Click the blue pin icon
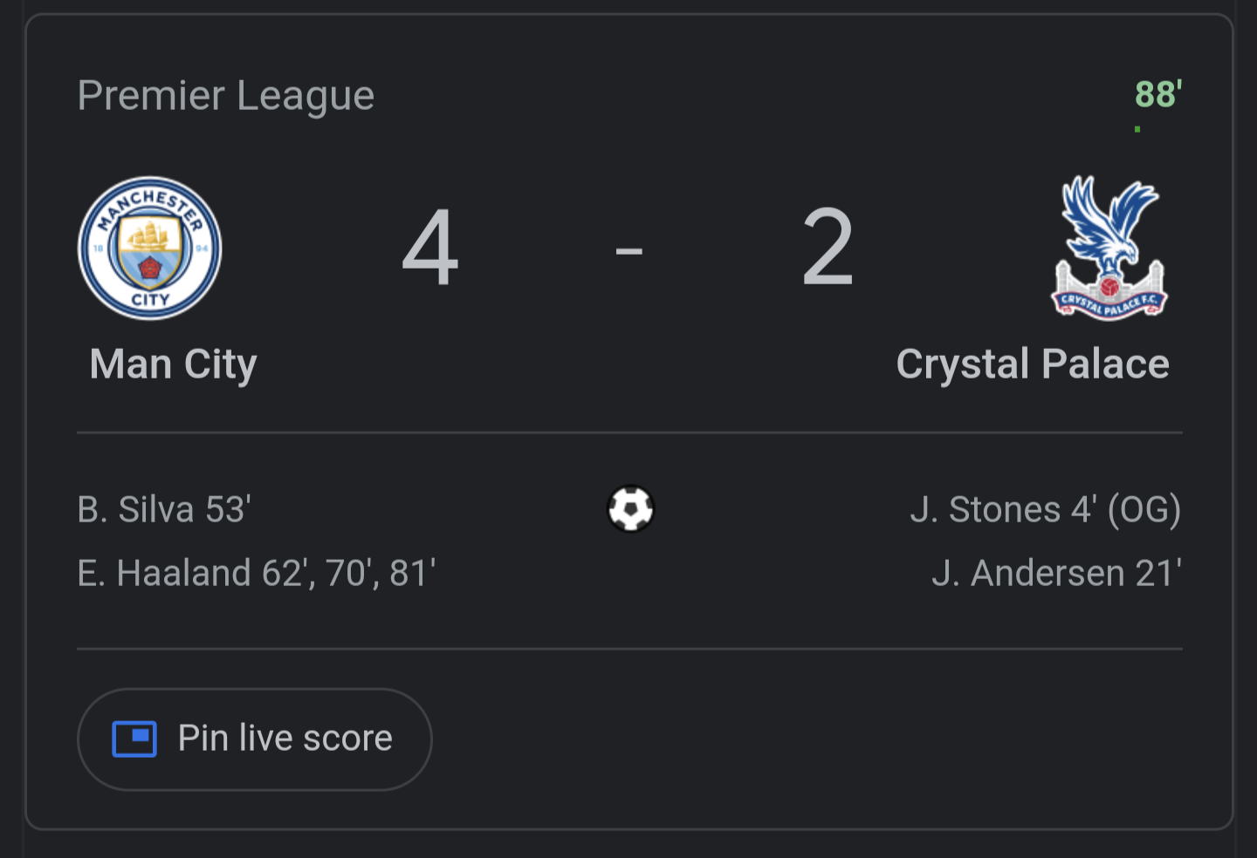The height and width of the screenshot is (858, 1257). point(134,739)
